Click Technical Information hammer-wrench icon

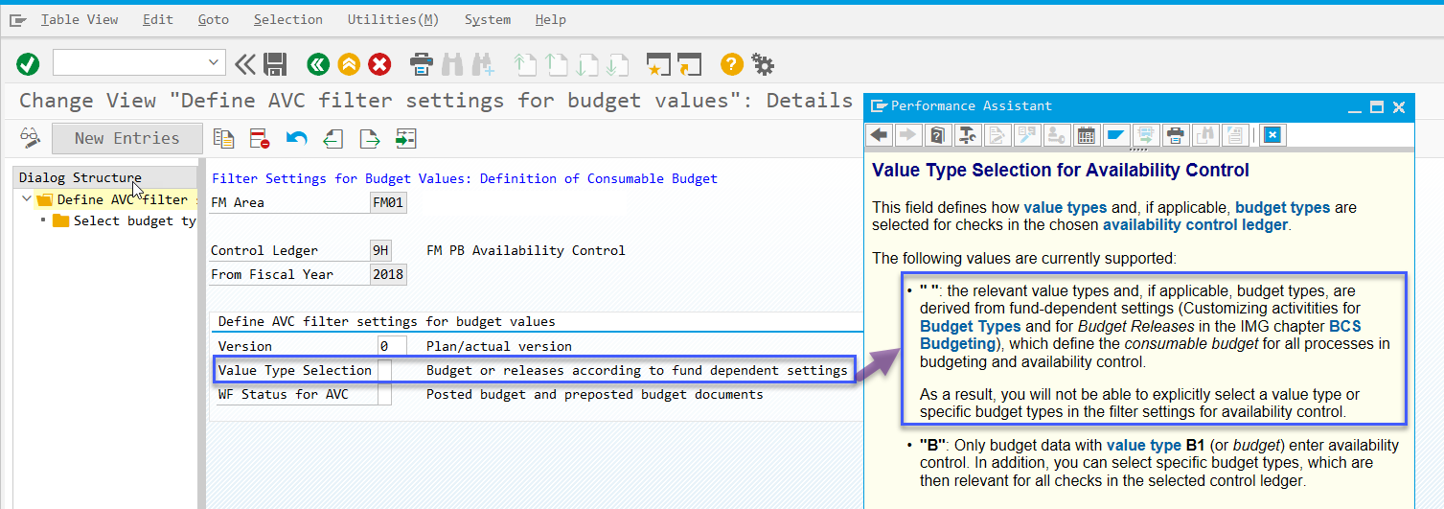coord(968,135)
